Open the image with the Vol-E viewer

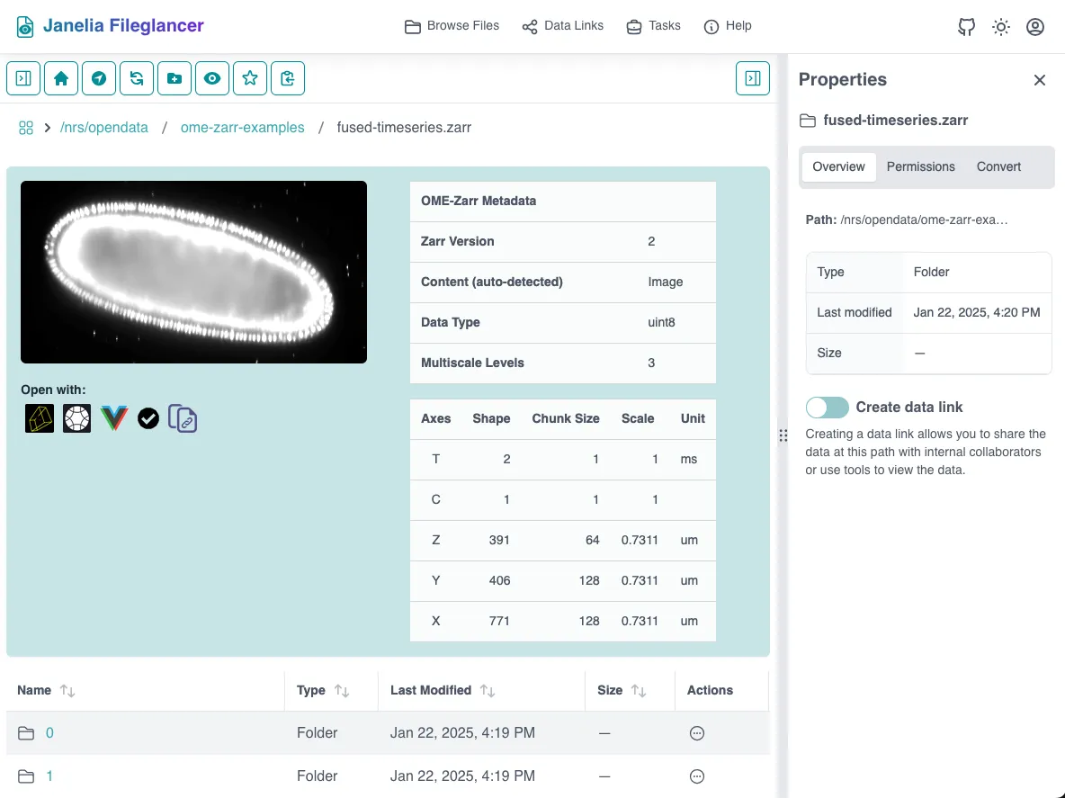coord(113,417)
